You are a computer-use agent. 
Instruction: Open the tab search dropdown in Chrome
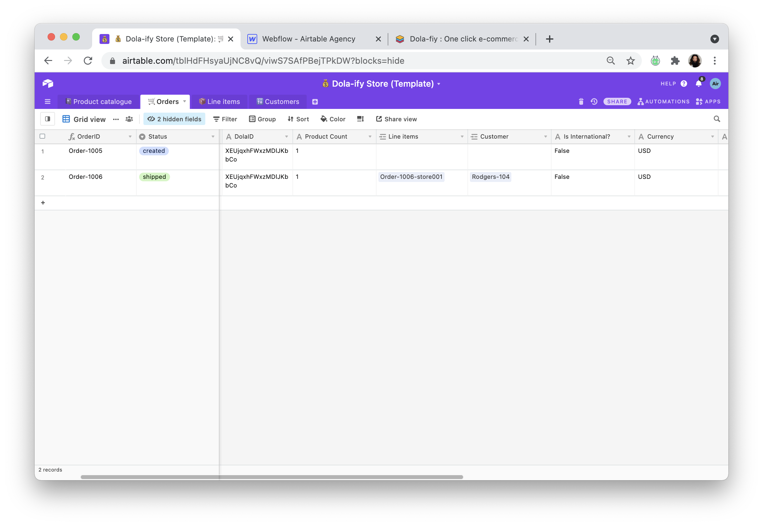click(714, 39)
